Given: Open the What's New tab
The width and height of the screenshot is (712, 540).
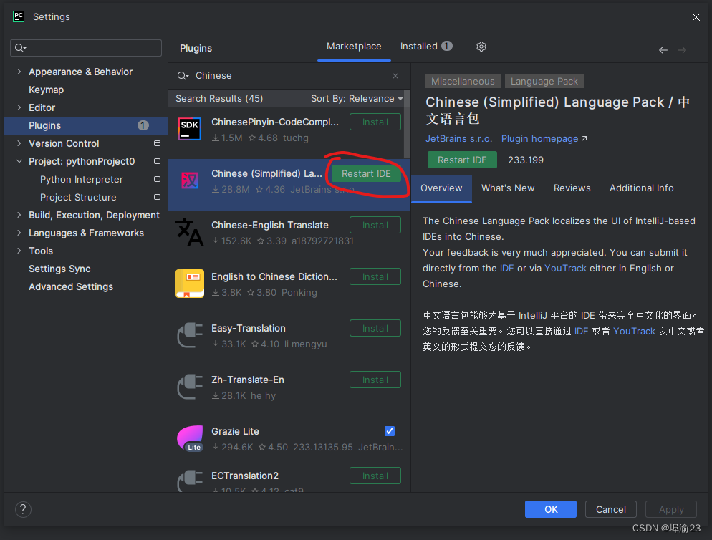Looking at the screenshot, I should 508,188.
